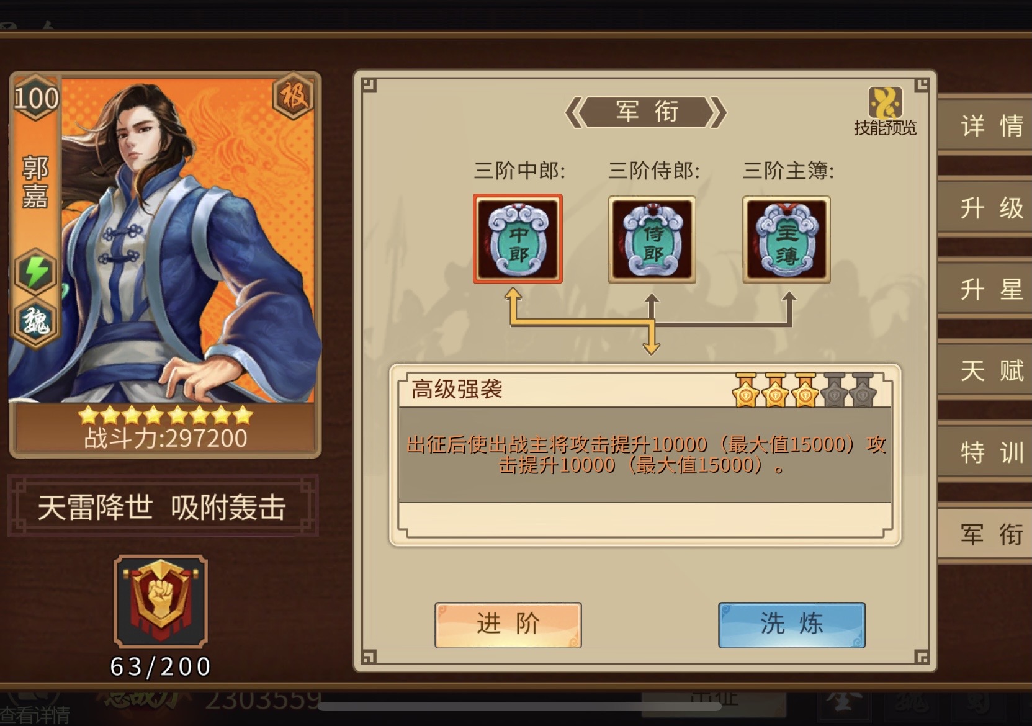
Task: Tap the 天雷降世 吸附轰击 skill banner
Action: point(163,506)
